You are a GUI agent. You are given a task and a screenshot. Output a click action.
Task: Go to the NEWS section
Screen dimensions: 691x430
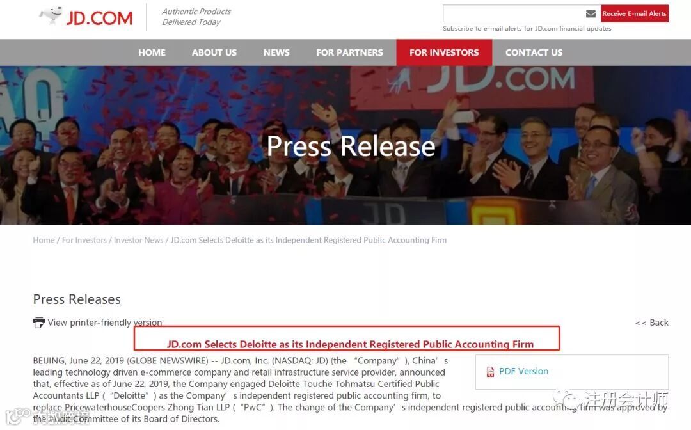(276, 52)
